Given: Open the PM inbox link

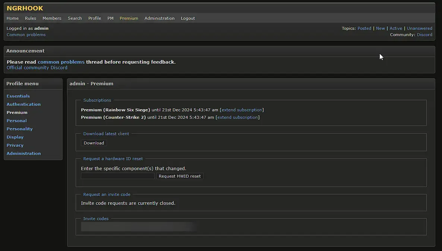Looking at the screenshot, I should (110, 18).
